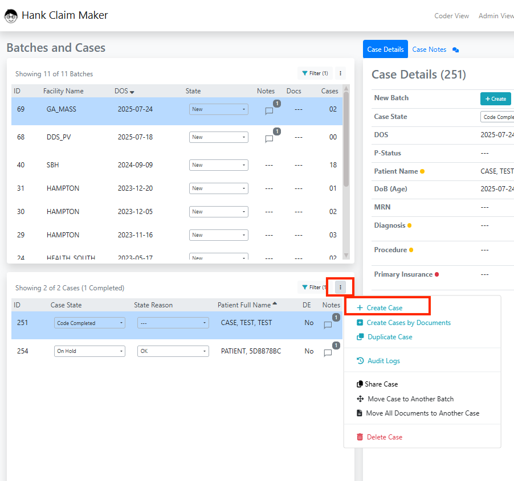
Task: Open State Reason dropdown for case 254
Action: tap(173, 351)
